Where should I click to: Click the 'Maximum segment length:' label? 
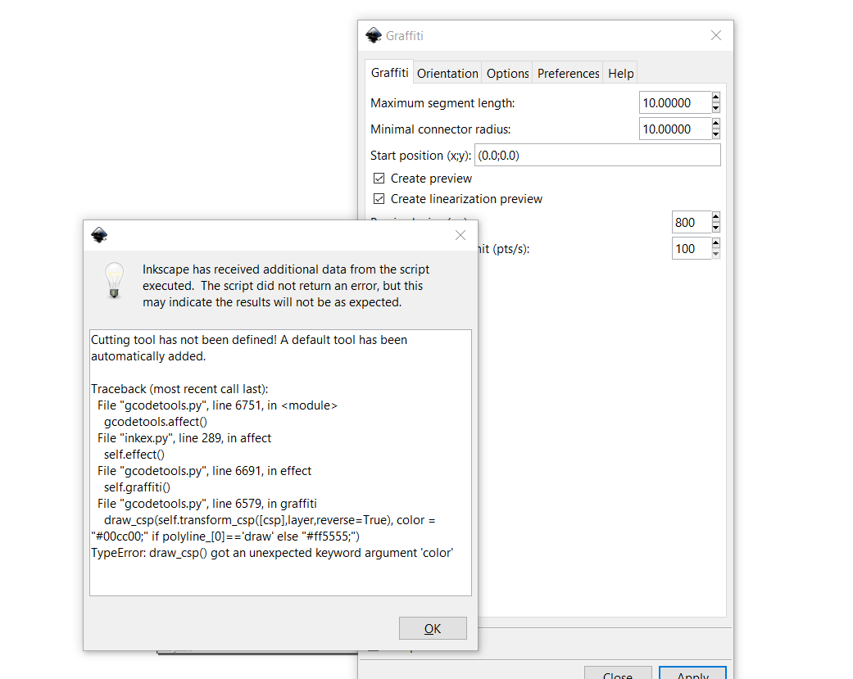(442, 102)
